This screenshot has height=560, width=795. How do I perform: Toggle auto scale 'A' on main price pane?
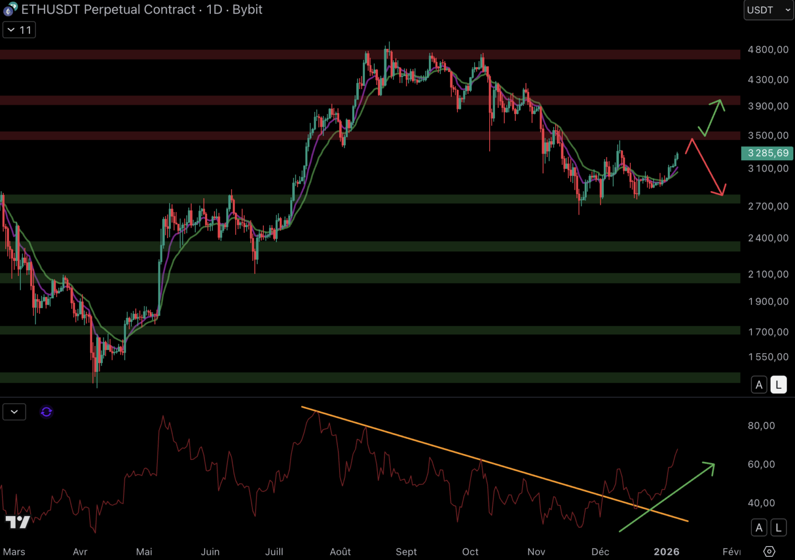759,385
